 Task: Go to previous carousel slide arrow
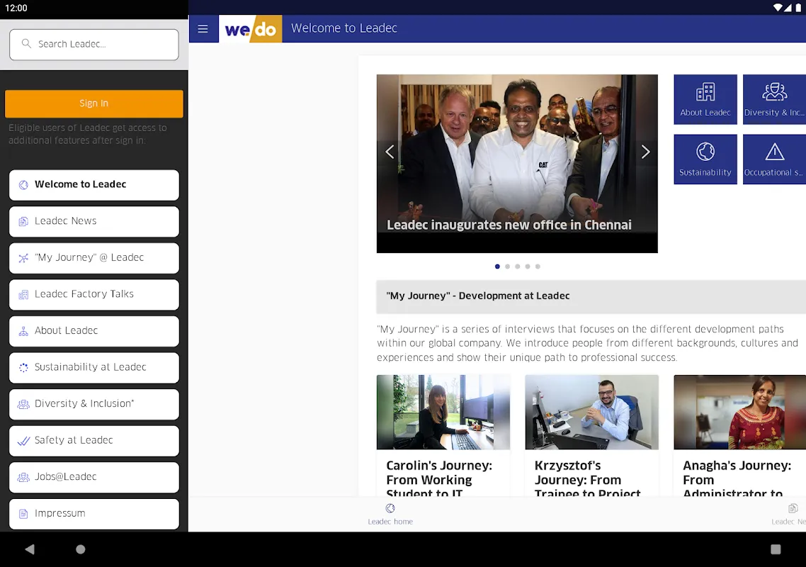coord(390,152)
